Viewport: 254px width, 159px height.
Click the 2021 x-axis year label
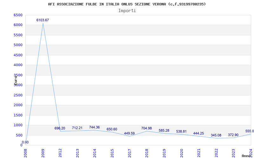(199, 153)
